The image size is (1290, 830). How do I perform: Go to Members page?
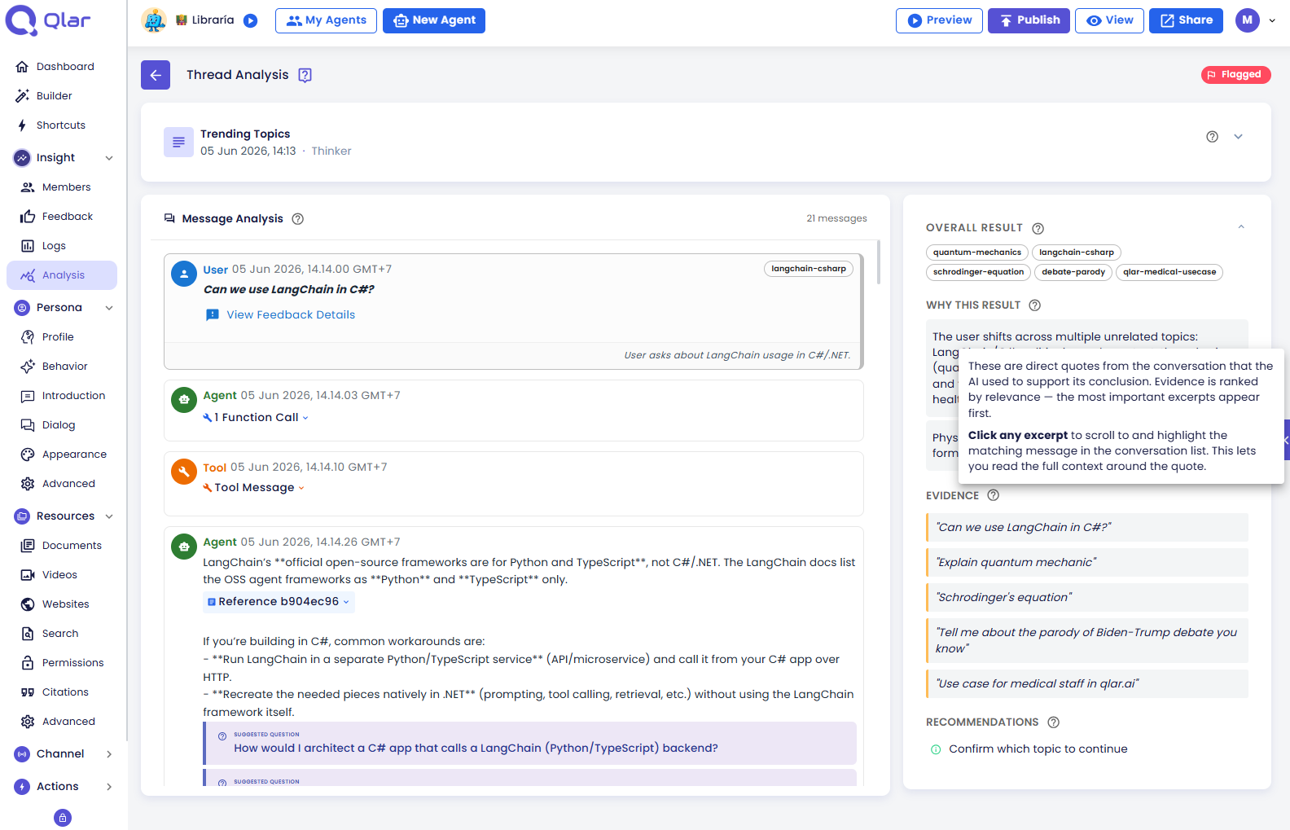[x=62, y=187]
